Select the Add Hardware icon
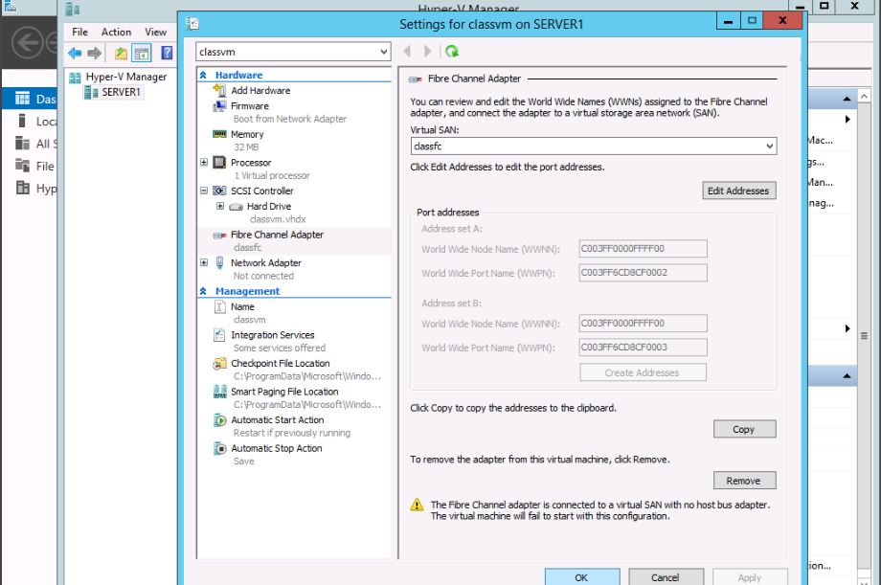881x585 pixels. 220,91
